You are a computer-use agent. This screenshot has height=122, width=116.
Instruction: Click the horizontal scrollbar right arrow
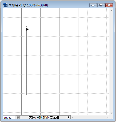pyautogui.click(x=107, y=117)
